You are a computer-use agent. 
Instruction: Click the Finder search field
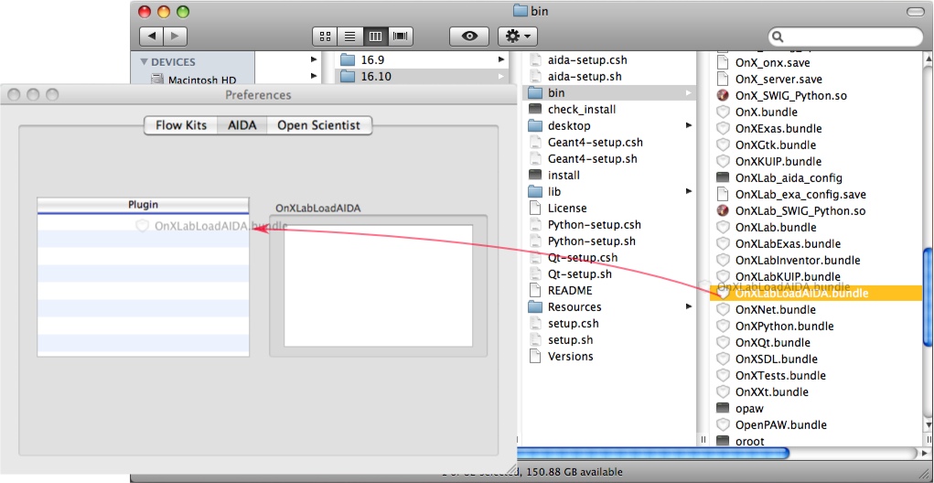point(845,37)
